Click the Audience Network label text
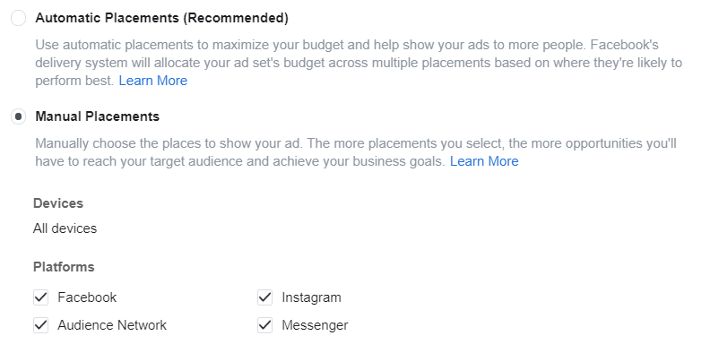This screenshot has height=353, width=719. pos(112,325)
